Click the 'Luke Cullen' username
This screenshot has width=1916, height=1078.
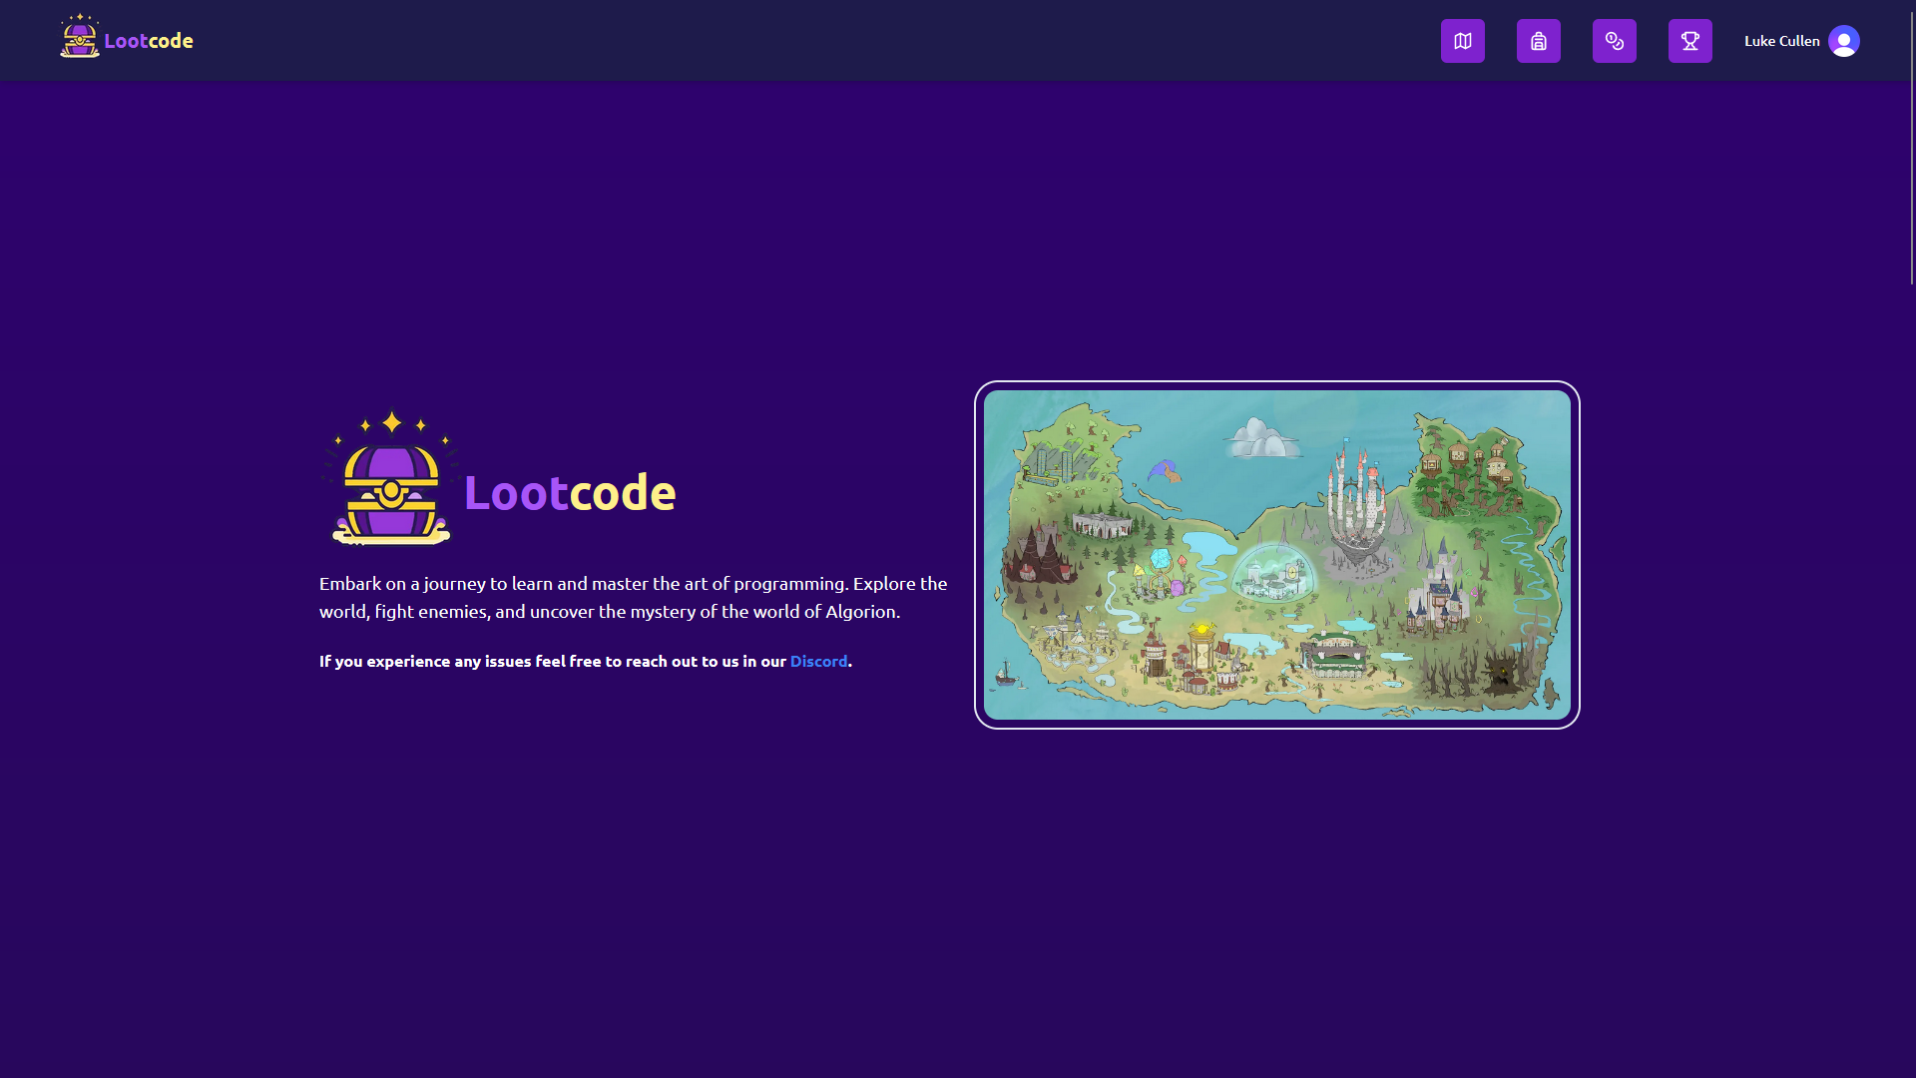coord(1781,41)
